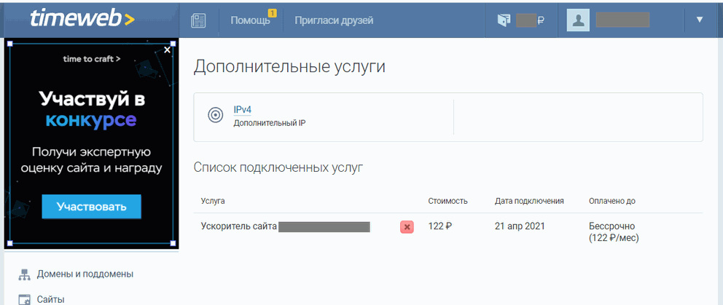Go to the Сайты section
This screenshot has width=723, height=305.
point(50,299)
